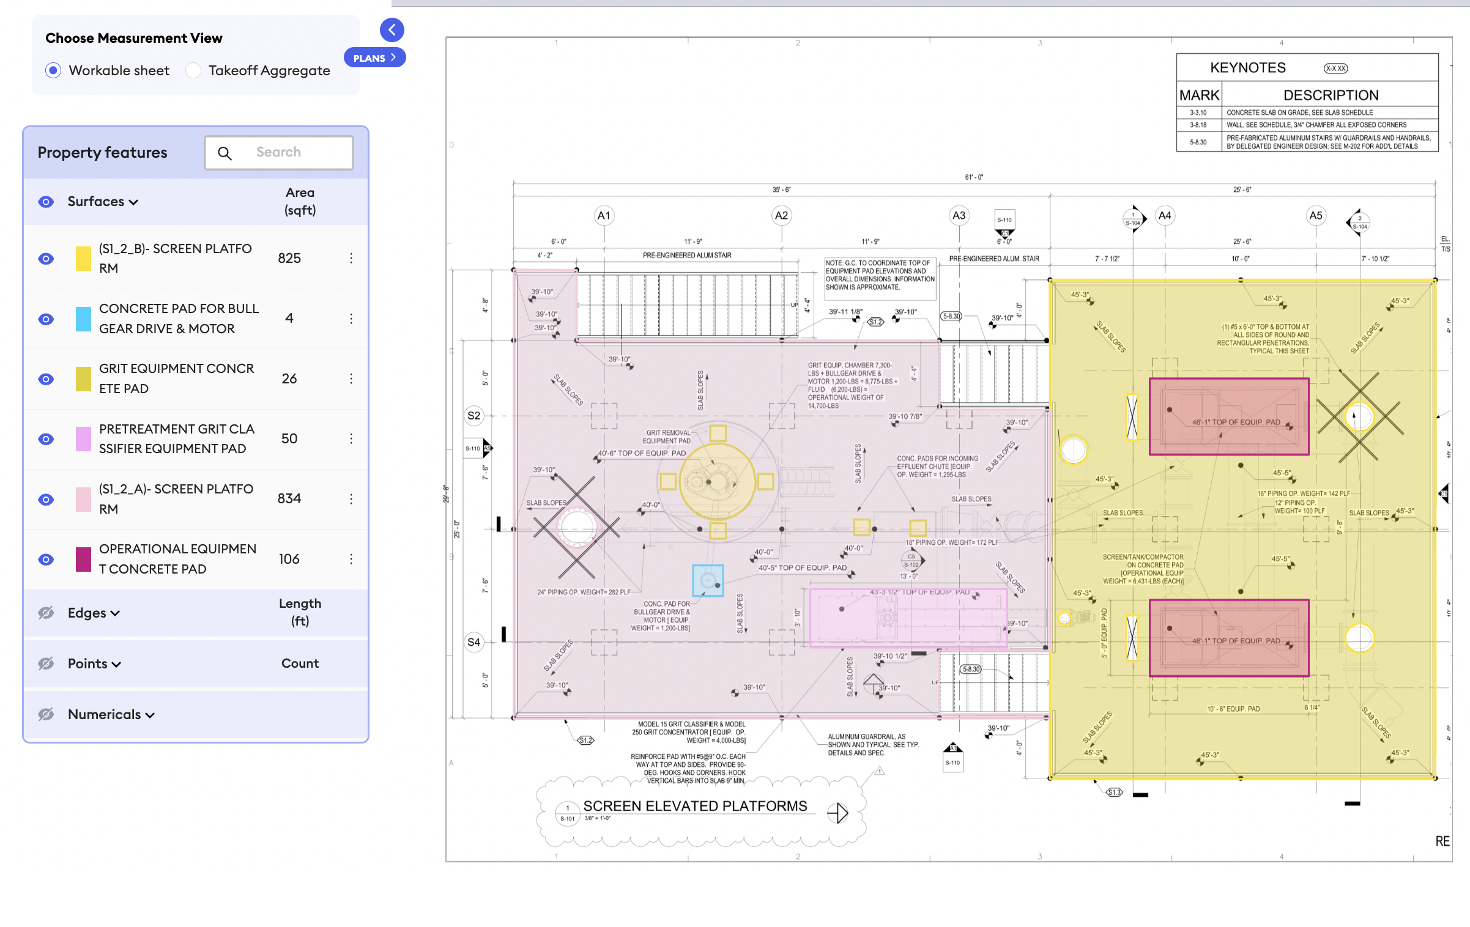The height and width of the screenshot is (927, 1470).
Task: Toggle visibility of all Surfaces
Action: 46,202
